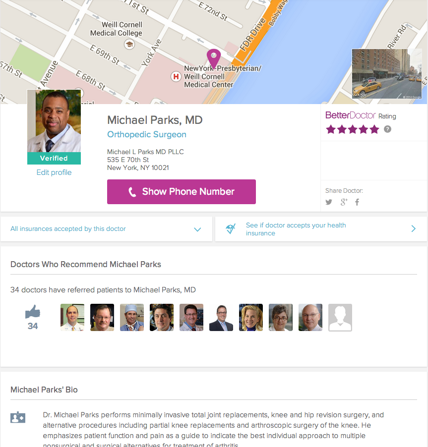Click the blonde woman recommending doctor's photo
Image resolution: width=428 pixels, height=447 pixels.
point(251,318)
